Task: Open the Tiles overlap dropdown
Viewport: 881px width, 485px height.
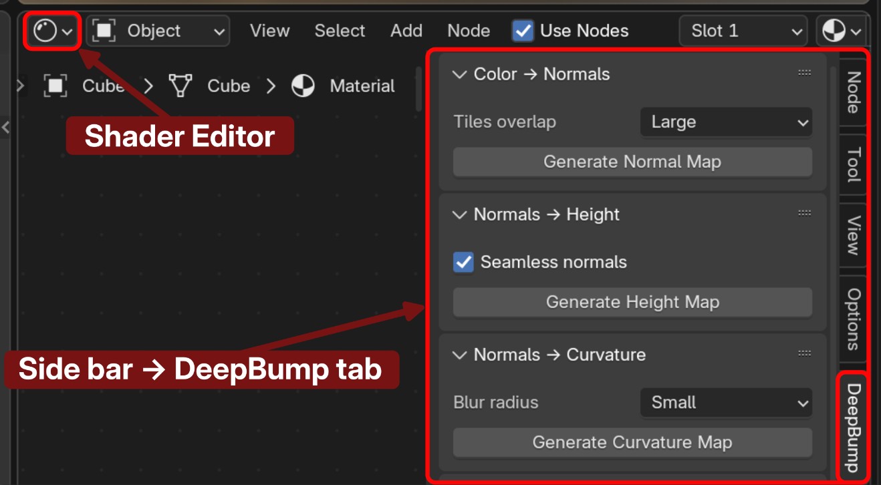Action: pyautogui.click(x=726, y=122)
